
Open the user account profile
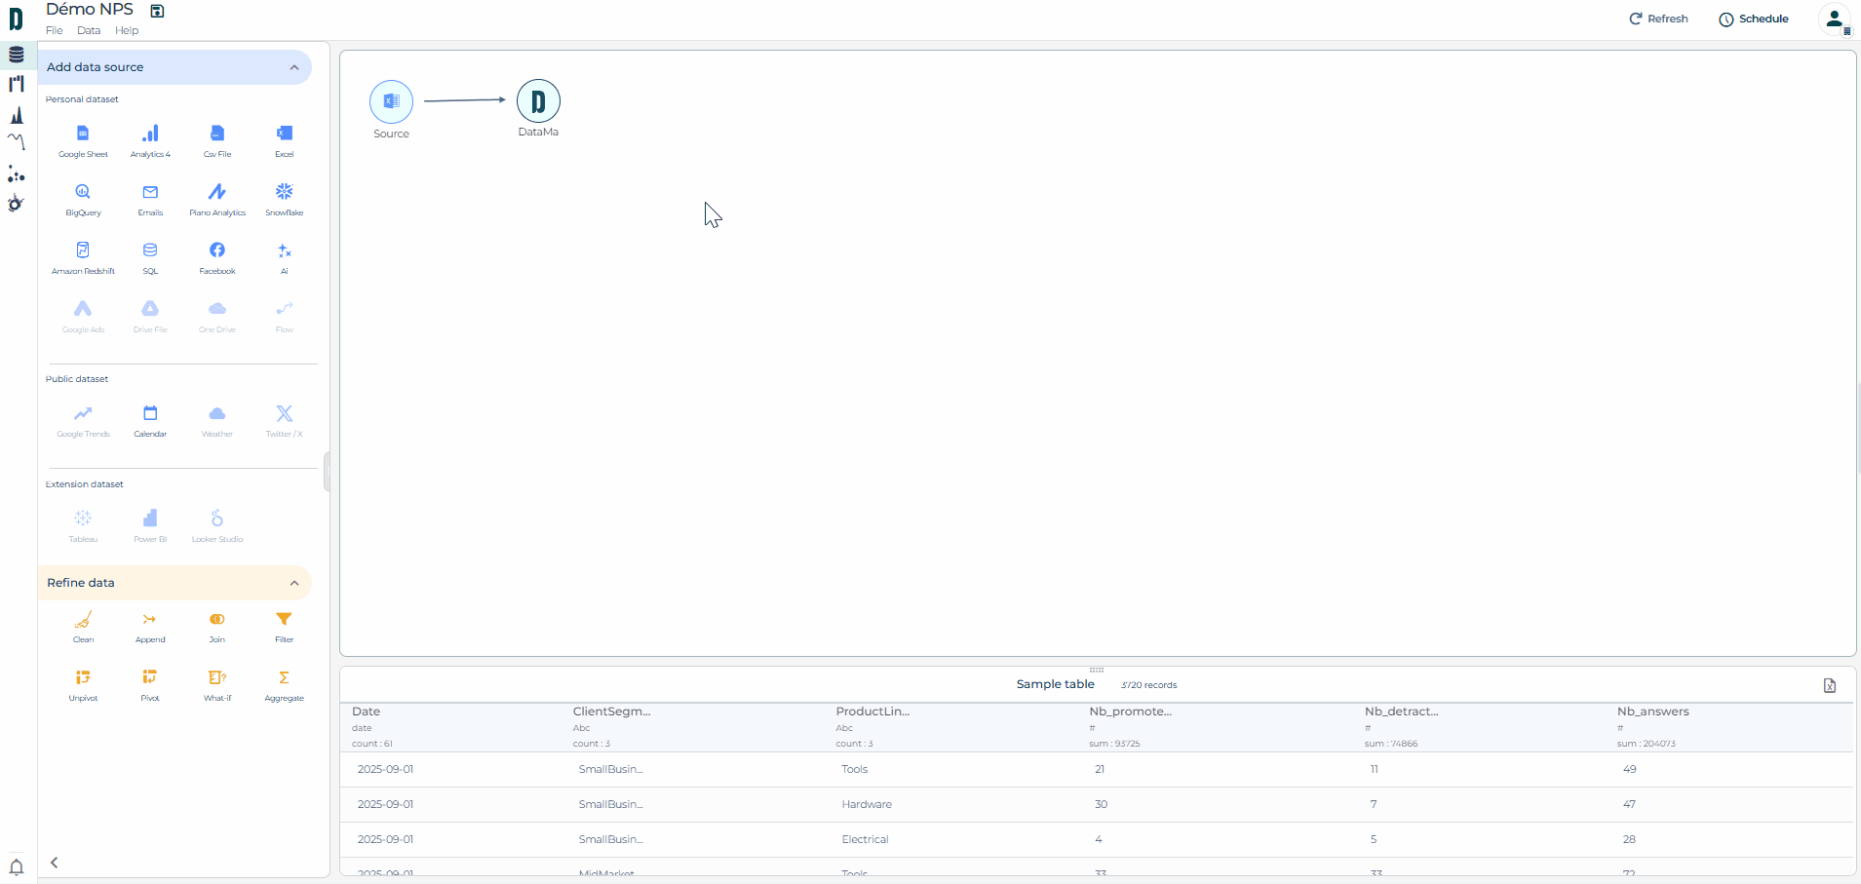click(x=1834, y=19)
